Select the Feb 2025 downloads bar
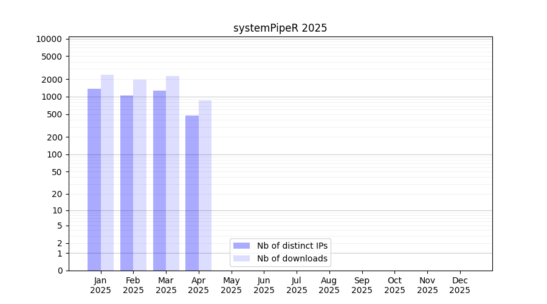 coord(140,175)
